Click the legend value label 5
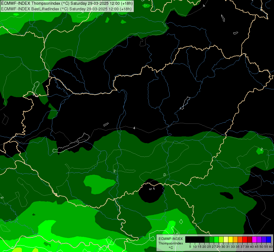274x252 pixels. click(x=190, y=247)
